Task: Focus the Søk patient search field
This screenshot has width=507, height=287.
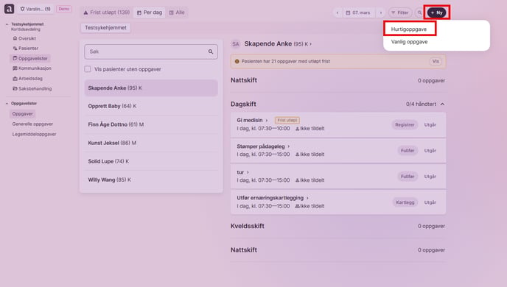Action: coord(151,52)
